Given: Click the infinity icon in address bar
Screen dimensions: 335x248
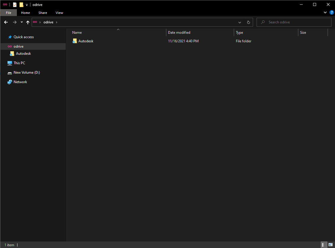Looking at the screenshot, I should [35, 22].
